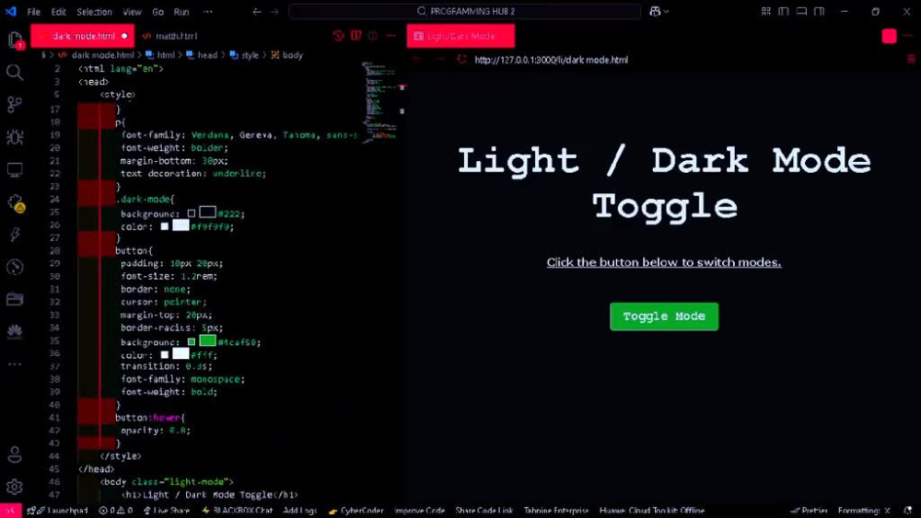Open the Accounts icon
The width and height of the screenshot is (921, 518).
tap(15, 455)
